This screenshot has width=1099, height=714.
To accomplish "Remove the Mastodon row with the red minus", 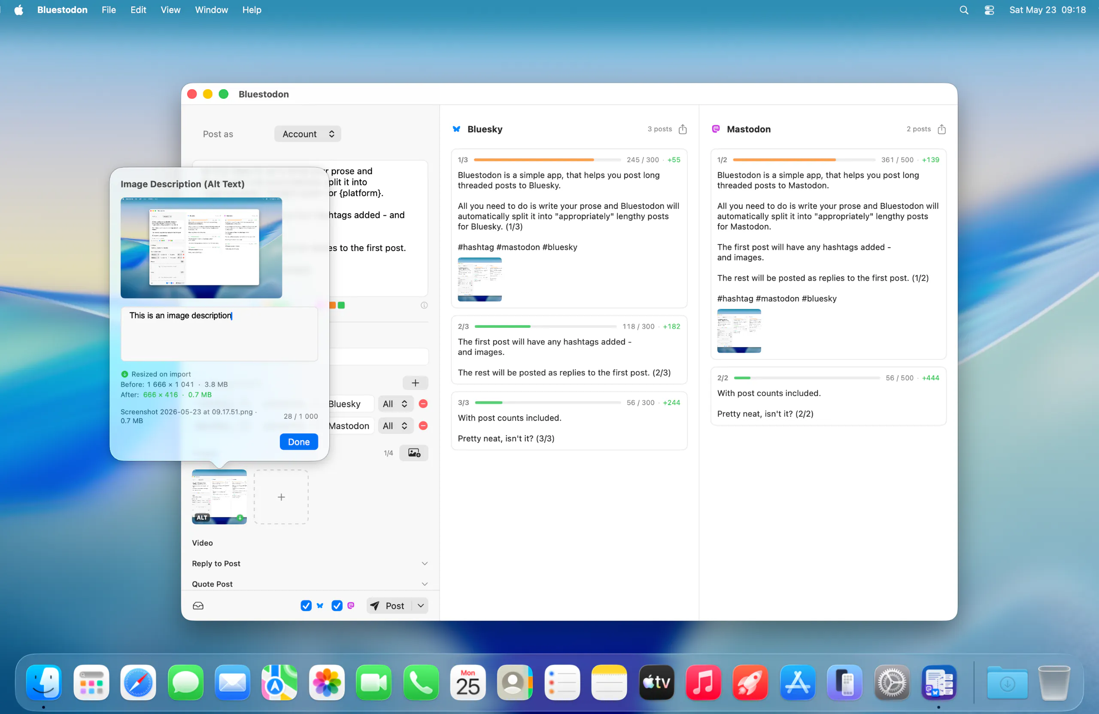I will [423, 426].
